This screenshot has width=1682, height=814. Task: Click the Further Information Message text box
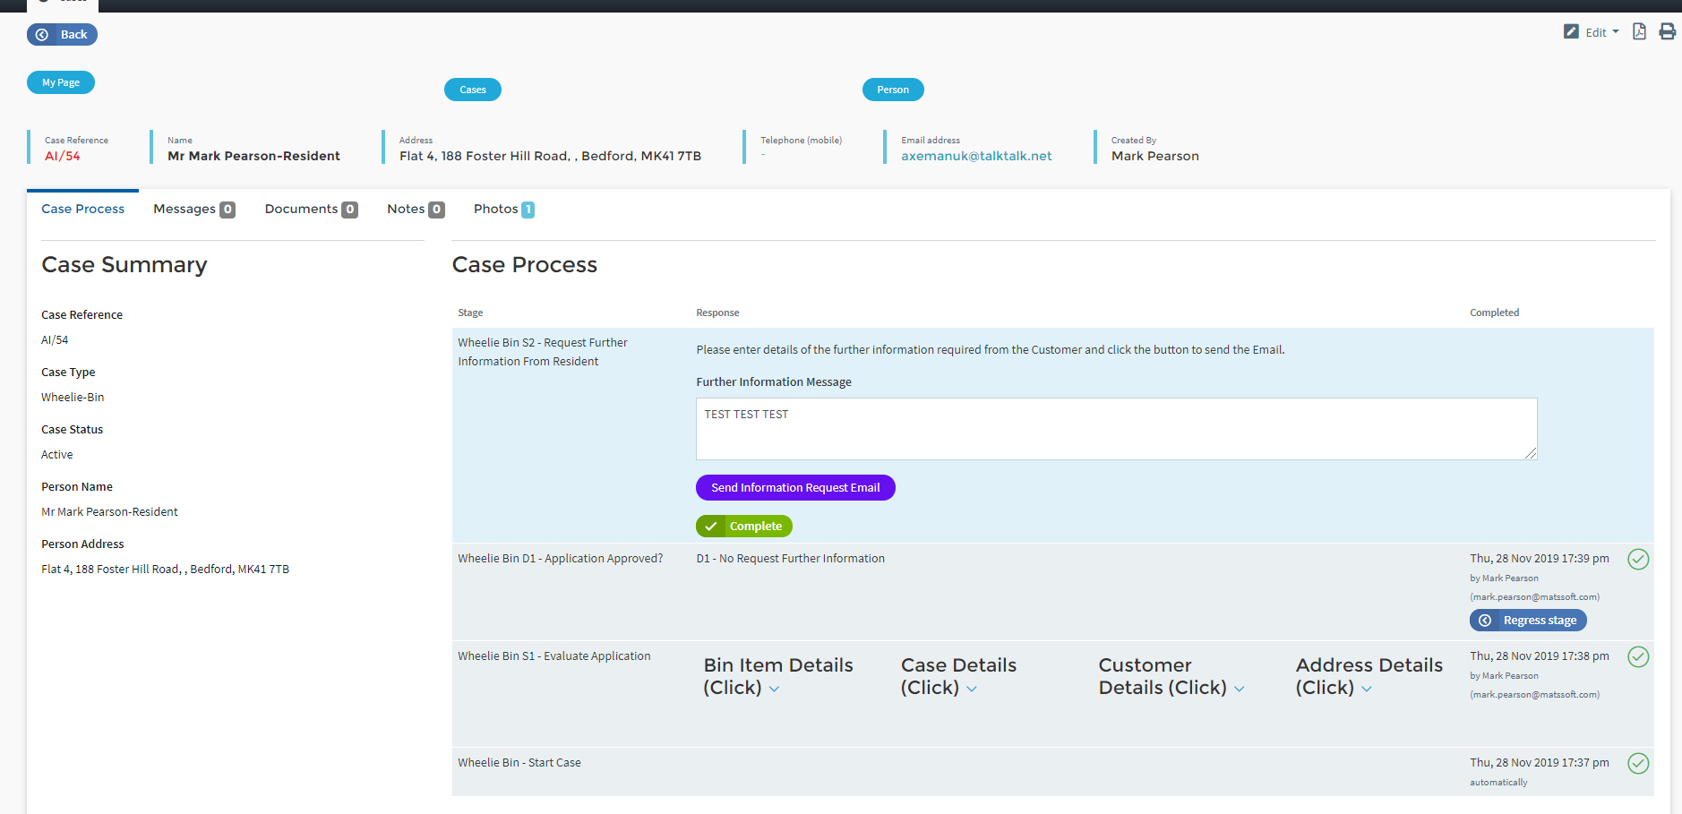tap(1116, 429)
